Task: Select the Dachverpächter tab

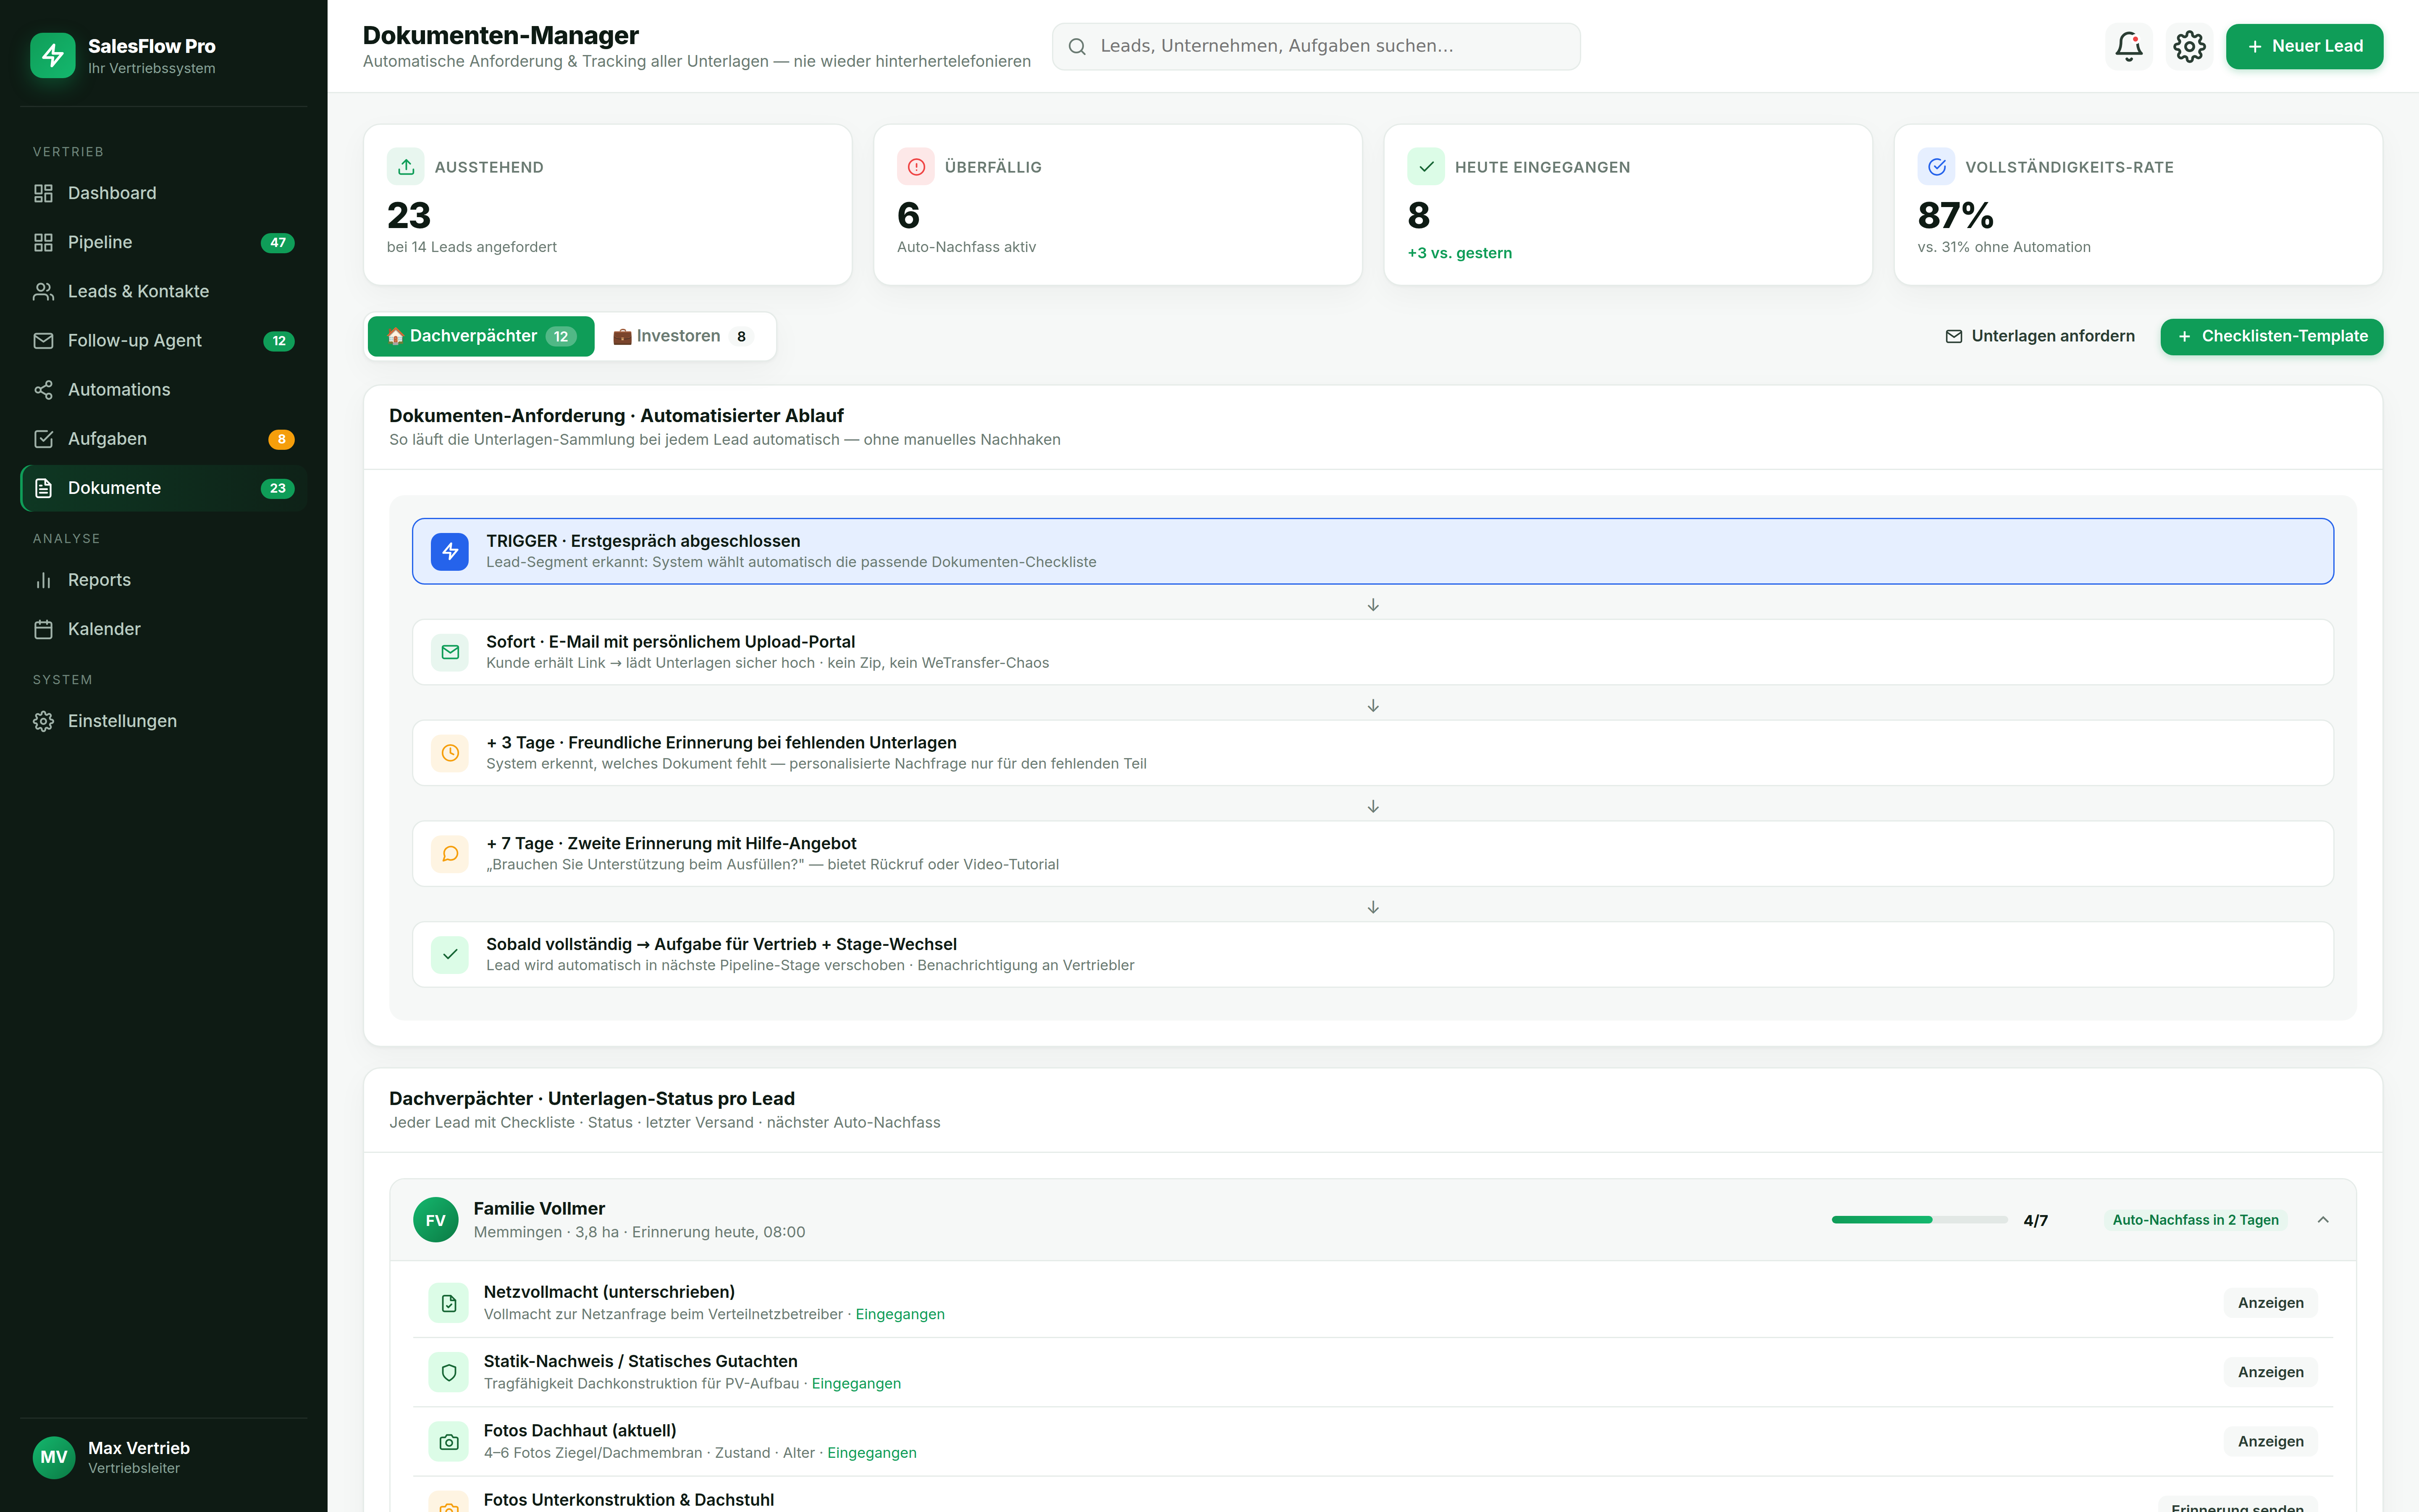Action: (481, 336)
